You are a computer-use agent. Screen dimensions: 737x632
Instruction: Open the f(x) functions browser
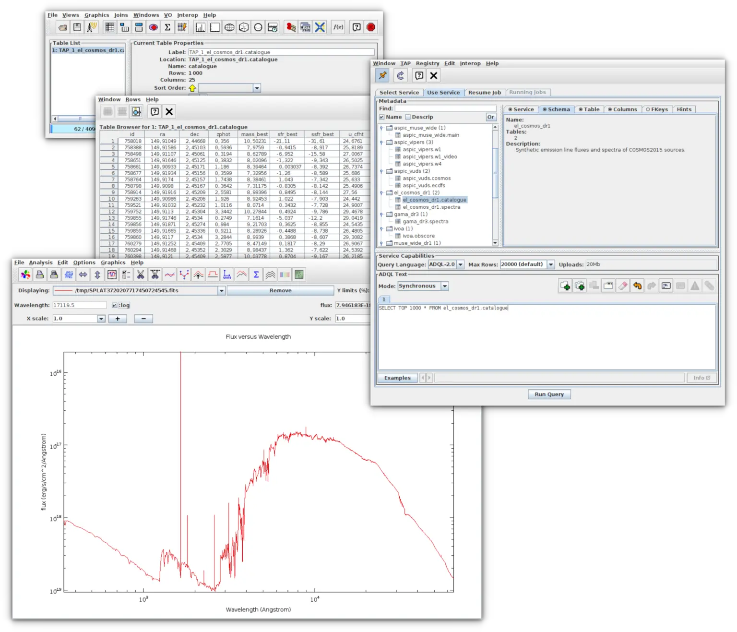point(338,27)
